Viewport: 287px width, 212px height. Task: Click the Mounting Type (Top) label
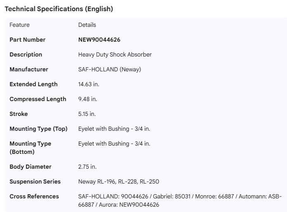click(38, 129)
